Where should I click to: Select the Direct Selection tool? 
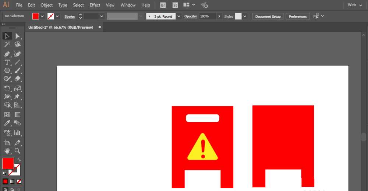(x=17, y=36)
